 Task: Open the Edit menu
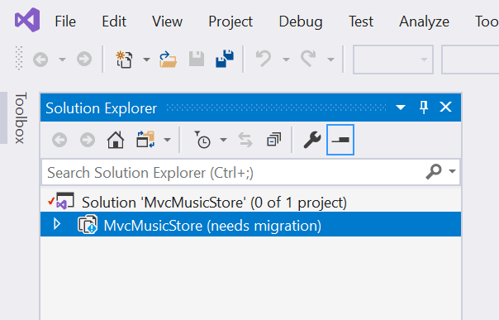pyautogui.click(x=114, y=21)
